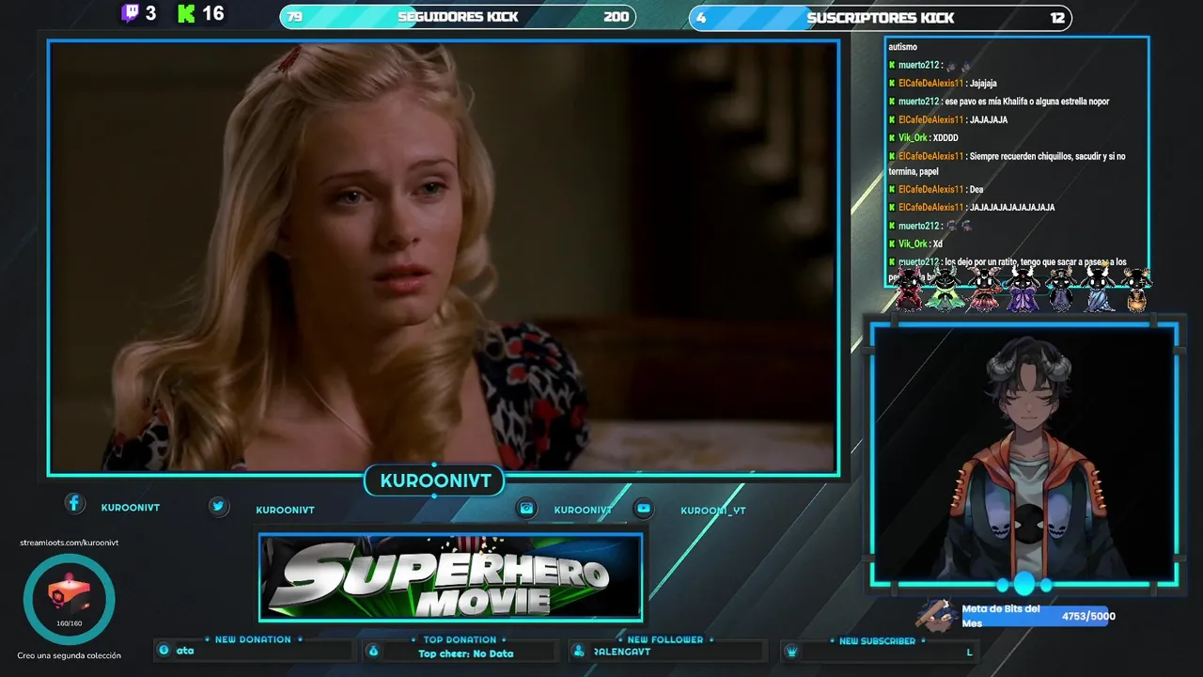Click the person icon under New Follower
This screenshot has height=677, width=1203.
tap(580, 651)
